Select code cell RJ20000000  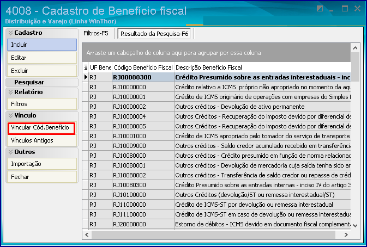(x=143, y=224)
